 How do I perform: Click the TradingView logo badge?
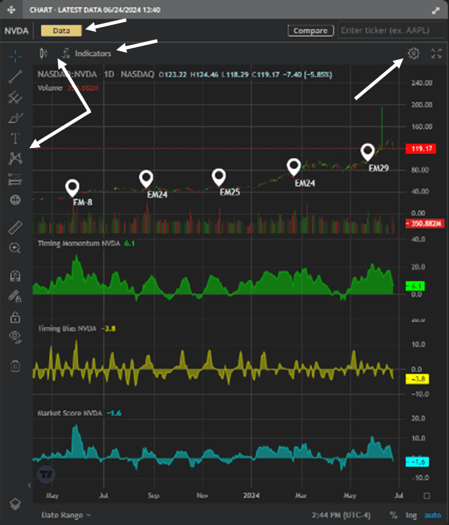[x=46, y=475]
